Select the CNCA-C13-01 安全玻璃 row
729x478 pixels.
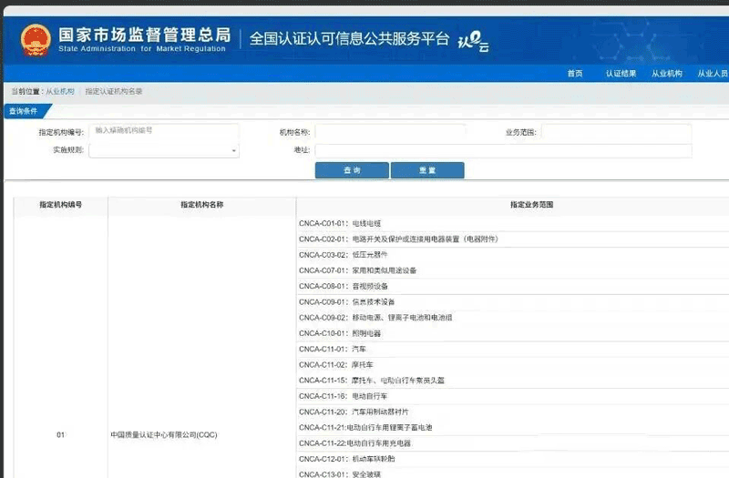pos(513,473)
